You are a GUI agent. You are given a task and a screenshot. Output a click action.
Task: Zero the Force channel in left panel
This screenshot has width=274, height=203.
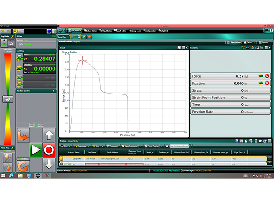pyautogui.click(x=20, y=58)
